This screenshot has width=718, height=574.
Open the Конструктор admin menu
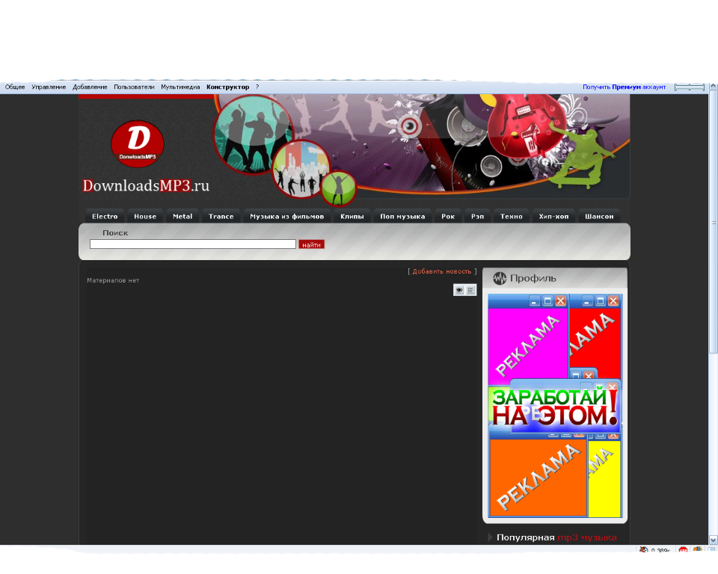click(227, 87)
